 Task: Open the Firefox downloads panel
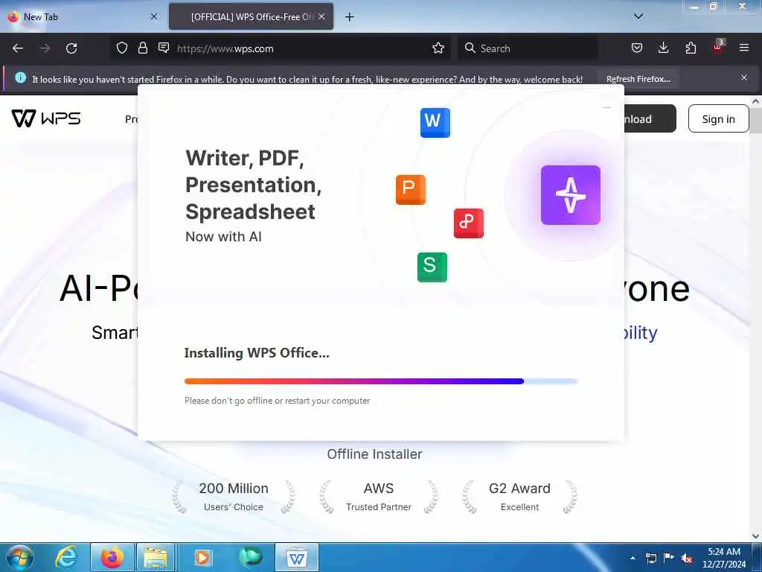(x=663, y=48)
